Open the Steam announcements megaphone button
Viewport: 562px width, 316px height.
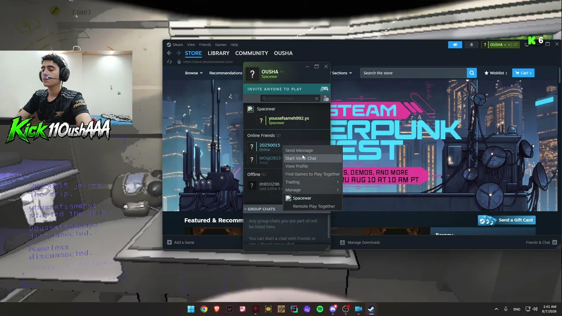pyautogui.click(x=455, y=45)
